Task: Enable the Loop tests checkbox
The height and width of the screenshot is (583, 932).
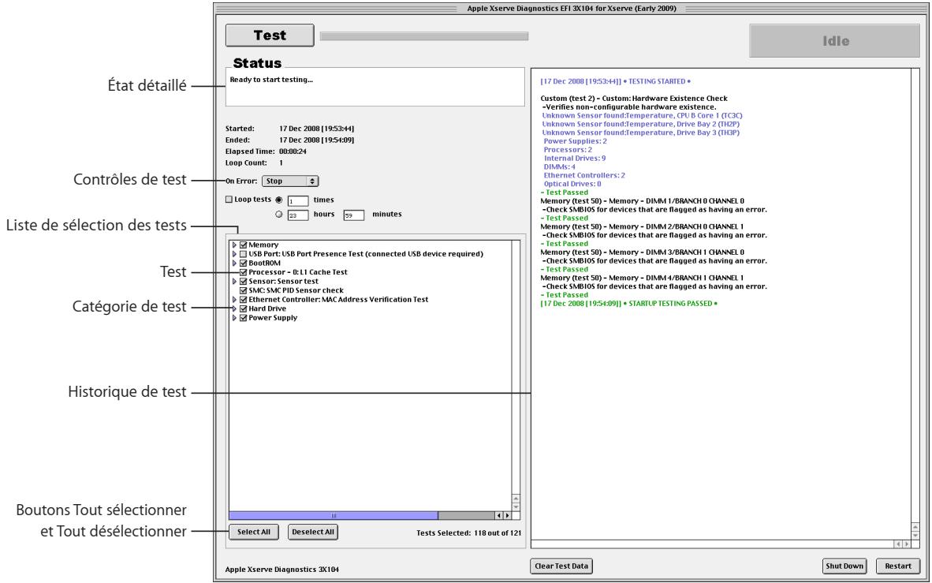Action: [229, 200]
